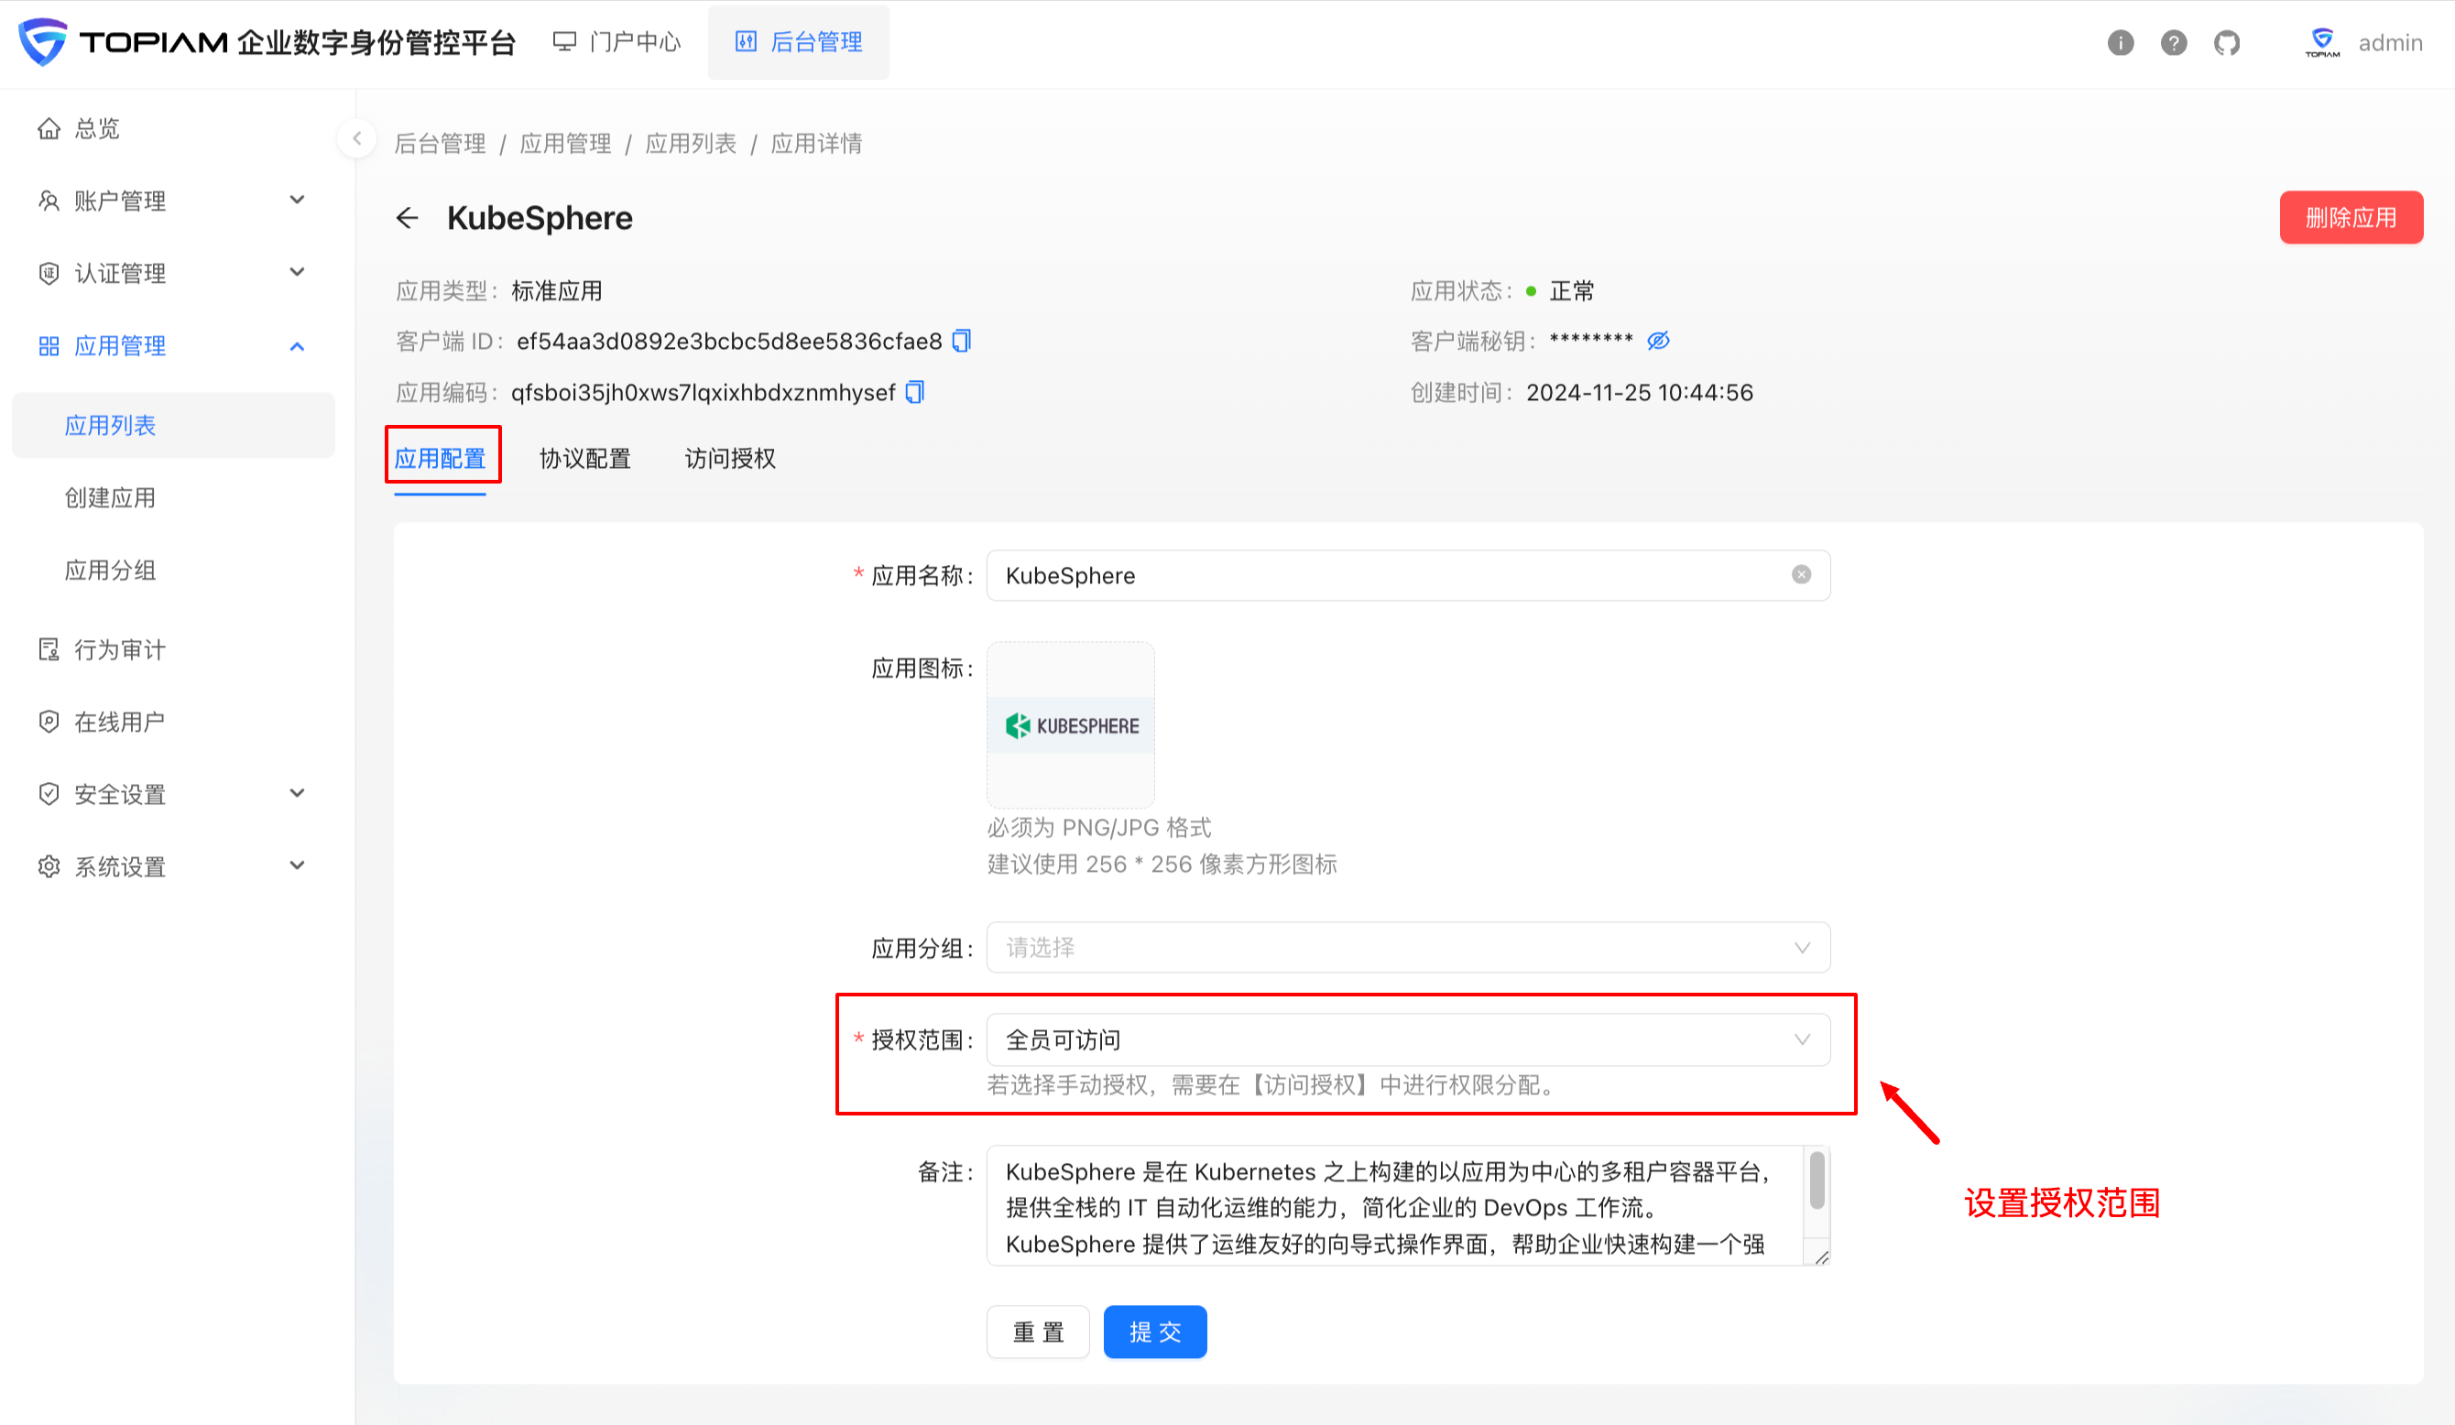Click the info circle icon
Image resolution: width=2455 pixels, height=1425 pixels.
point(2120,43)
